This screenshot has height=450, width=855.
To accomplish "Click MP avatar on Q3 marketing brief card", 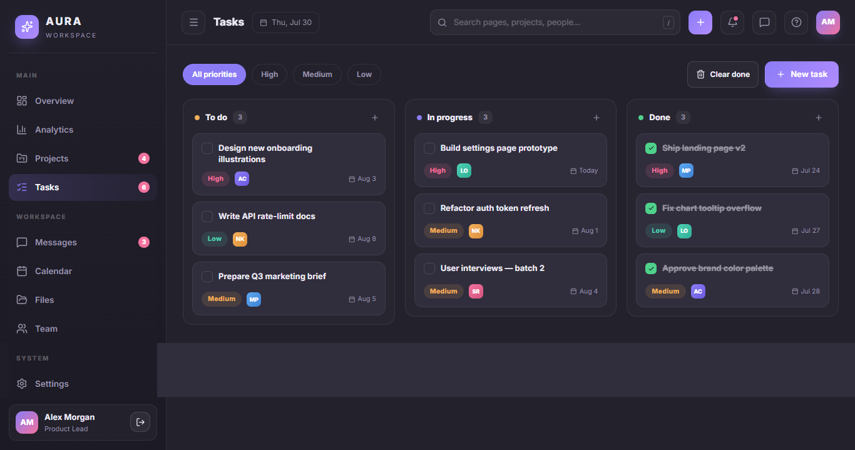I will pos(253,299).
